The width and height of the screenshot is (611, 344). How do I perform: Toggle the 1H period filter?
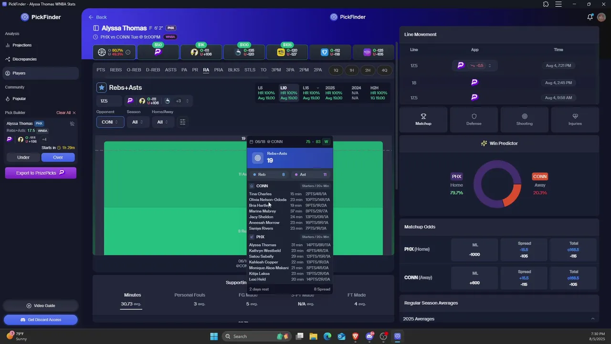click(x=352, y=70)
